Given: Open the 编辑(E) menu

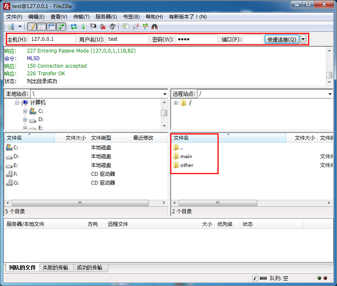Looking at the screenshot, I should [36, 17].
